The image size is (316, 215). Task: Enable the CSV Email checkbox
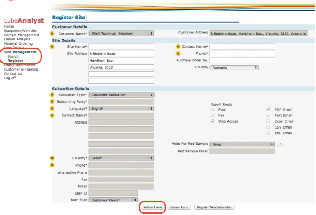pos(268,127)
